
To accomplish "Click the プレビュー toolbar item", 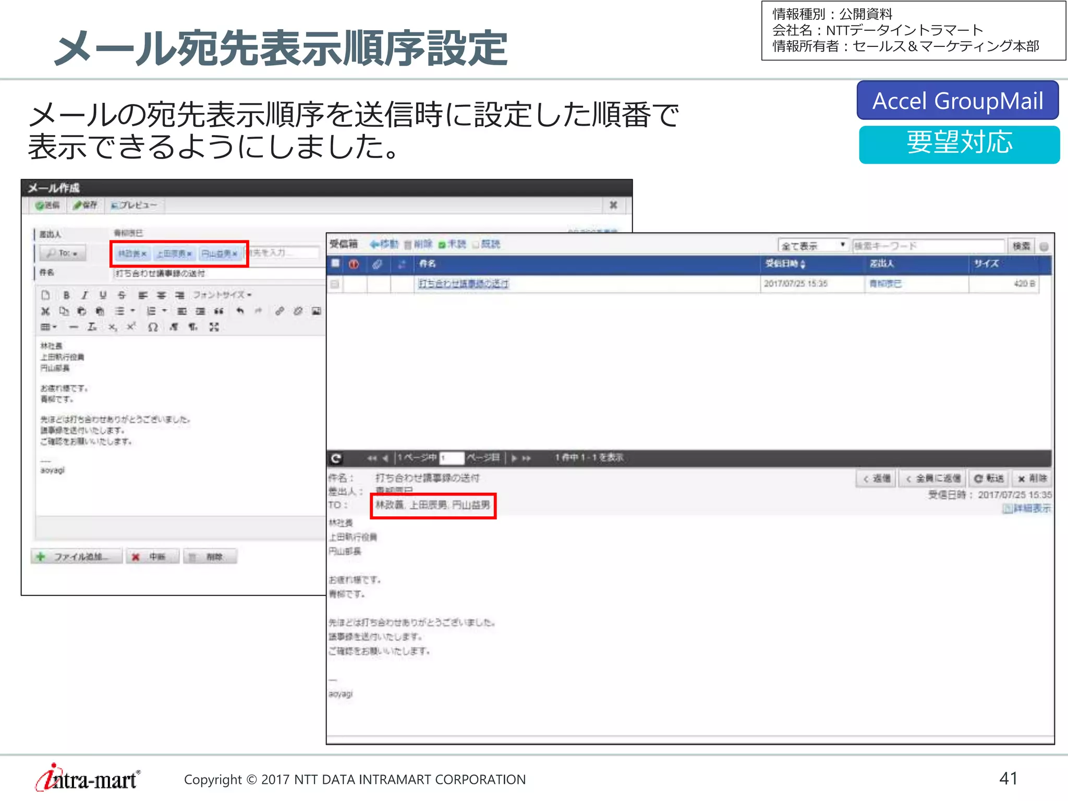I will click(x=135, y=205).
